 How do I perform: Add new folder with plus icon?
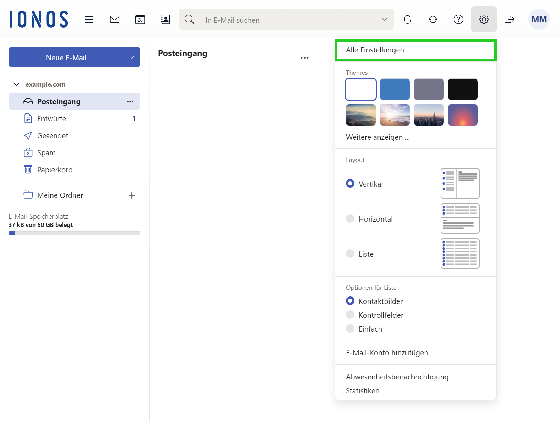pos(132,195)
